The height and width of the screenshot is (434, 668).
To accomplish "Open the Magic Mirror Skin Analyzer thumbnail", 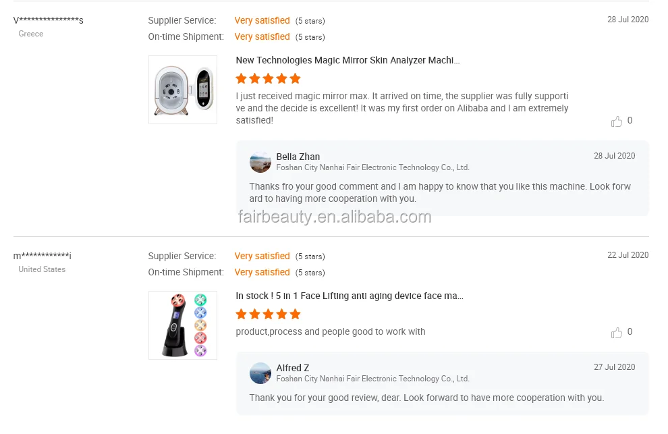I will 183,90.
